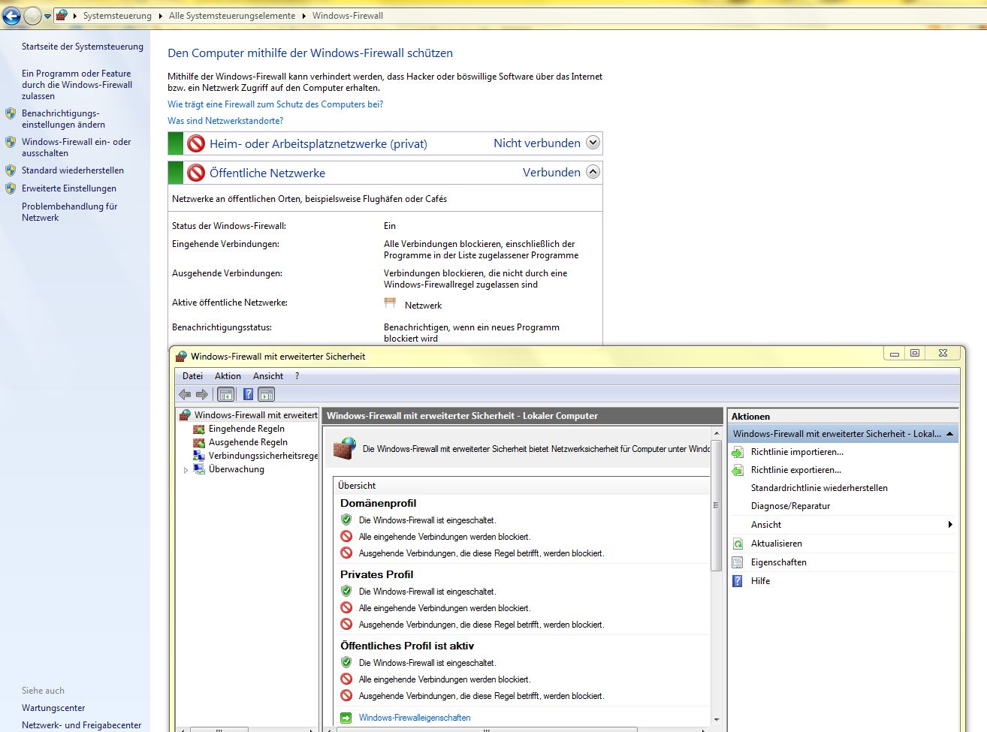Click the brick wall globe icon in overview
987x732 pixels.
[x=345, y=449]
